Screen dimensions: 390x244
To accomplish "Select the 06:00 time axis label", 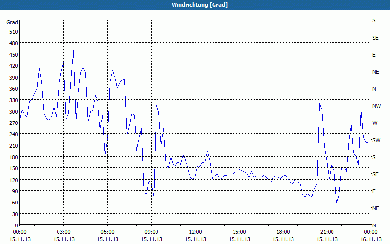I will point(107,232).
